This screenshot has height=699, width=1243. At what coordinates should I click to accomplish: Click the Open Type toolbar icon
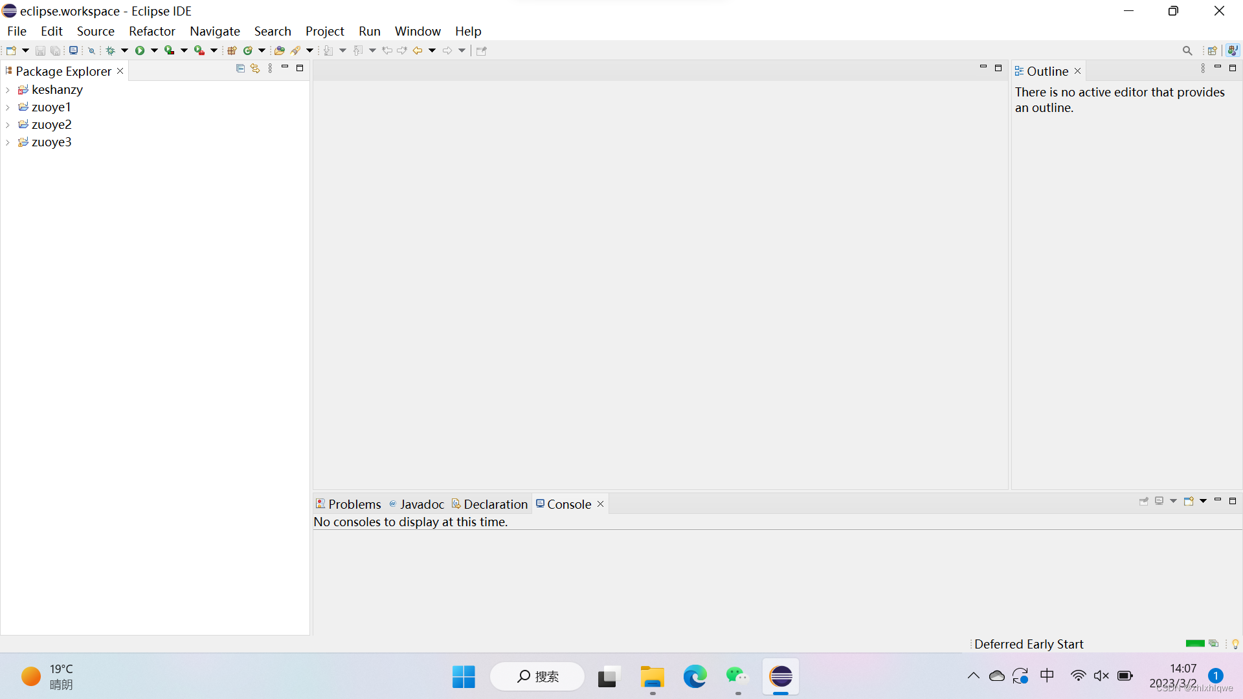click(x=280, y=50)
